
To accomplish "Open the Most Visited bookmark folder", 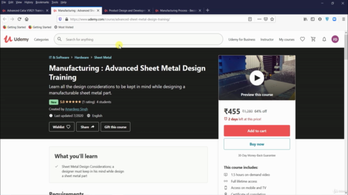I will coord(64,27).
